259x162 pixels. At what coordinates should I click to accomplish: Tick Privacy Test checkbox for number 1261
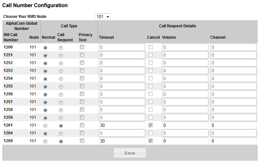pos(82,125)
